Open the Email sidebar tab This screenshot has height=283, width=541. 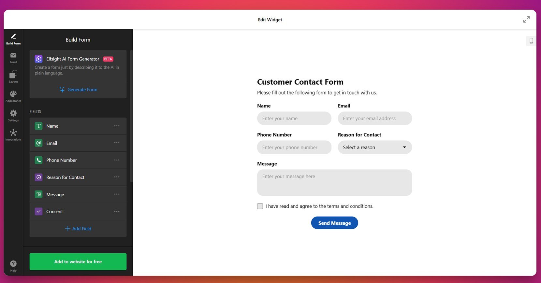[x=13, y=58]
